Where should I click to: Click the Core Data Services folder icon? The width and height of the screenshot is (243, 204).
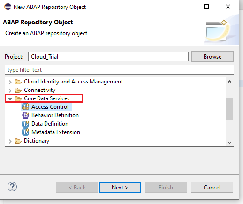tap(18, 98)
